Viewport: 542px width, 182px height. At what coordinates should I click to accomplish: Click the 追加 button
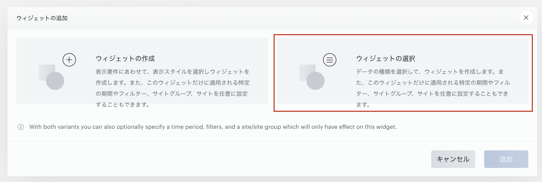506,159
